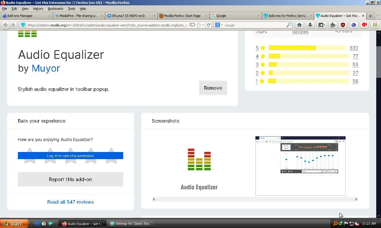Switch to the MediaFire tab
The height and width of the screenshot is (228, 381).
click(79, 16)
